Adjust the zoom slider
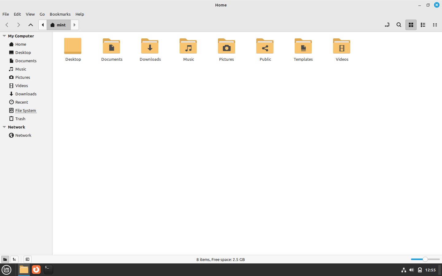This screenshot has height=276, width=442. click(x=425, y=259)
